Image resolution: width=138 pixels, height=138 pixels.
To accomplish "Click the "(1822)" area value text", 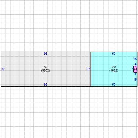I will tap(114, 70).
